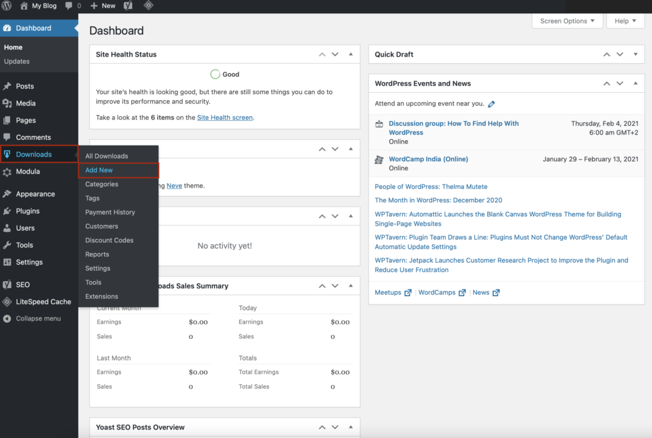Open People of WordPress: Thelma Mutete
This screenshot has width=652, height=438.
[x=431, y=187]
